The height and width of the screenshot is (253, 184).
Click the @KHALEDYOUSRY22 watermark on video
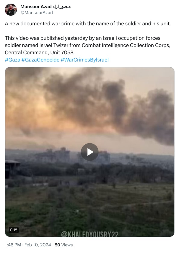pyautogui.click(x=90, y=234)
